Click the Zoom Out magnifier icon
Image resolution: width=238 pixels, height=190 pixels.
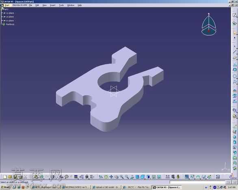pyautogui.click(x=127, y=177)
